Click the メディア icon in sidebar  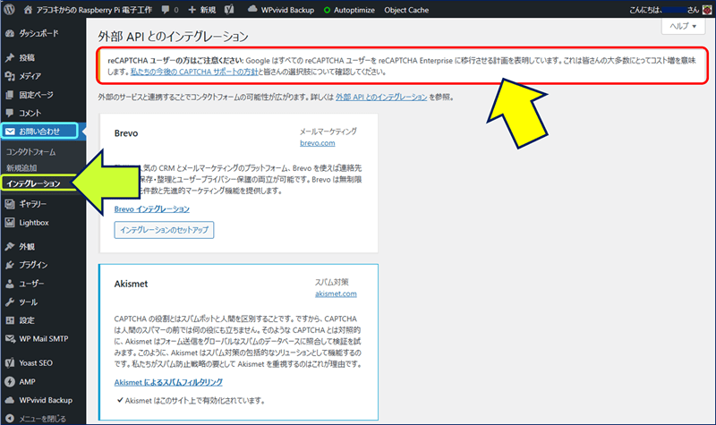10,76
